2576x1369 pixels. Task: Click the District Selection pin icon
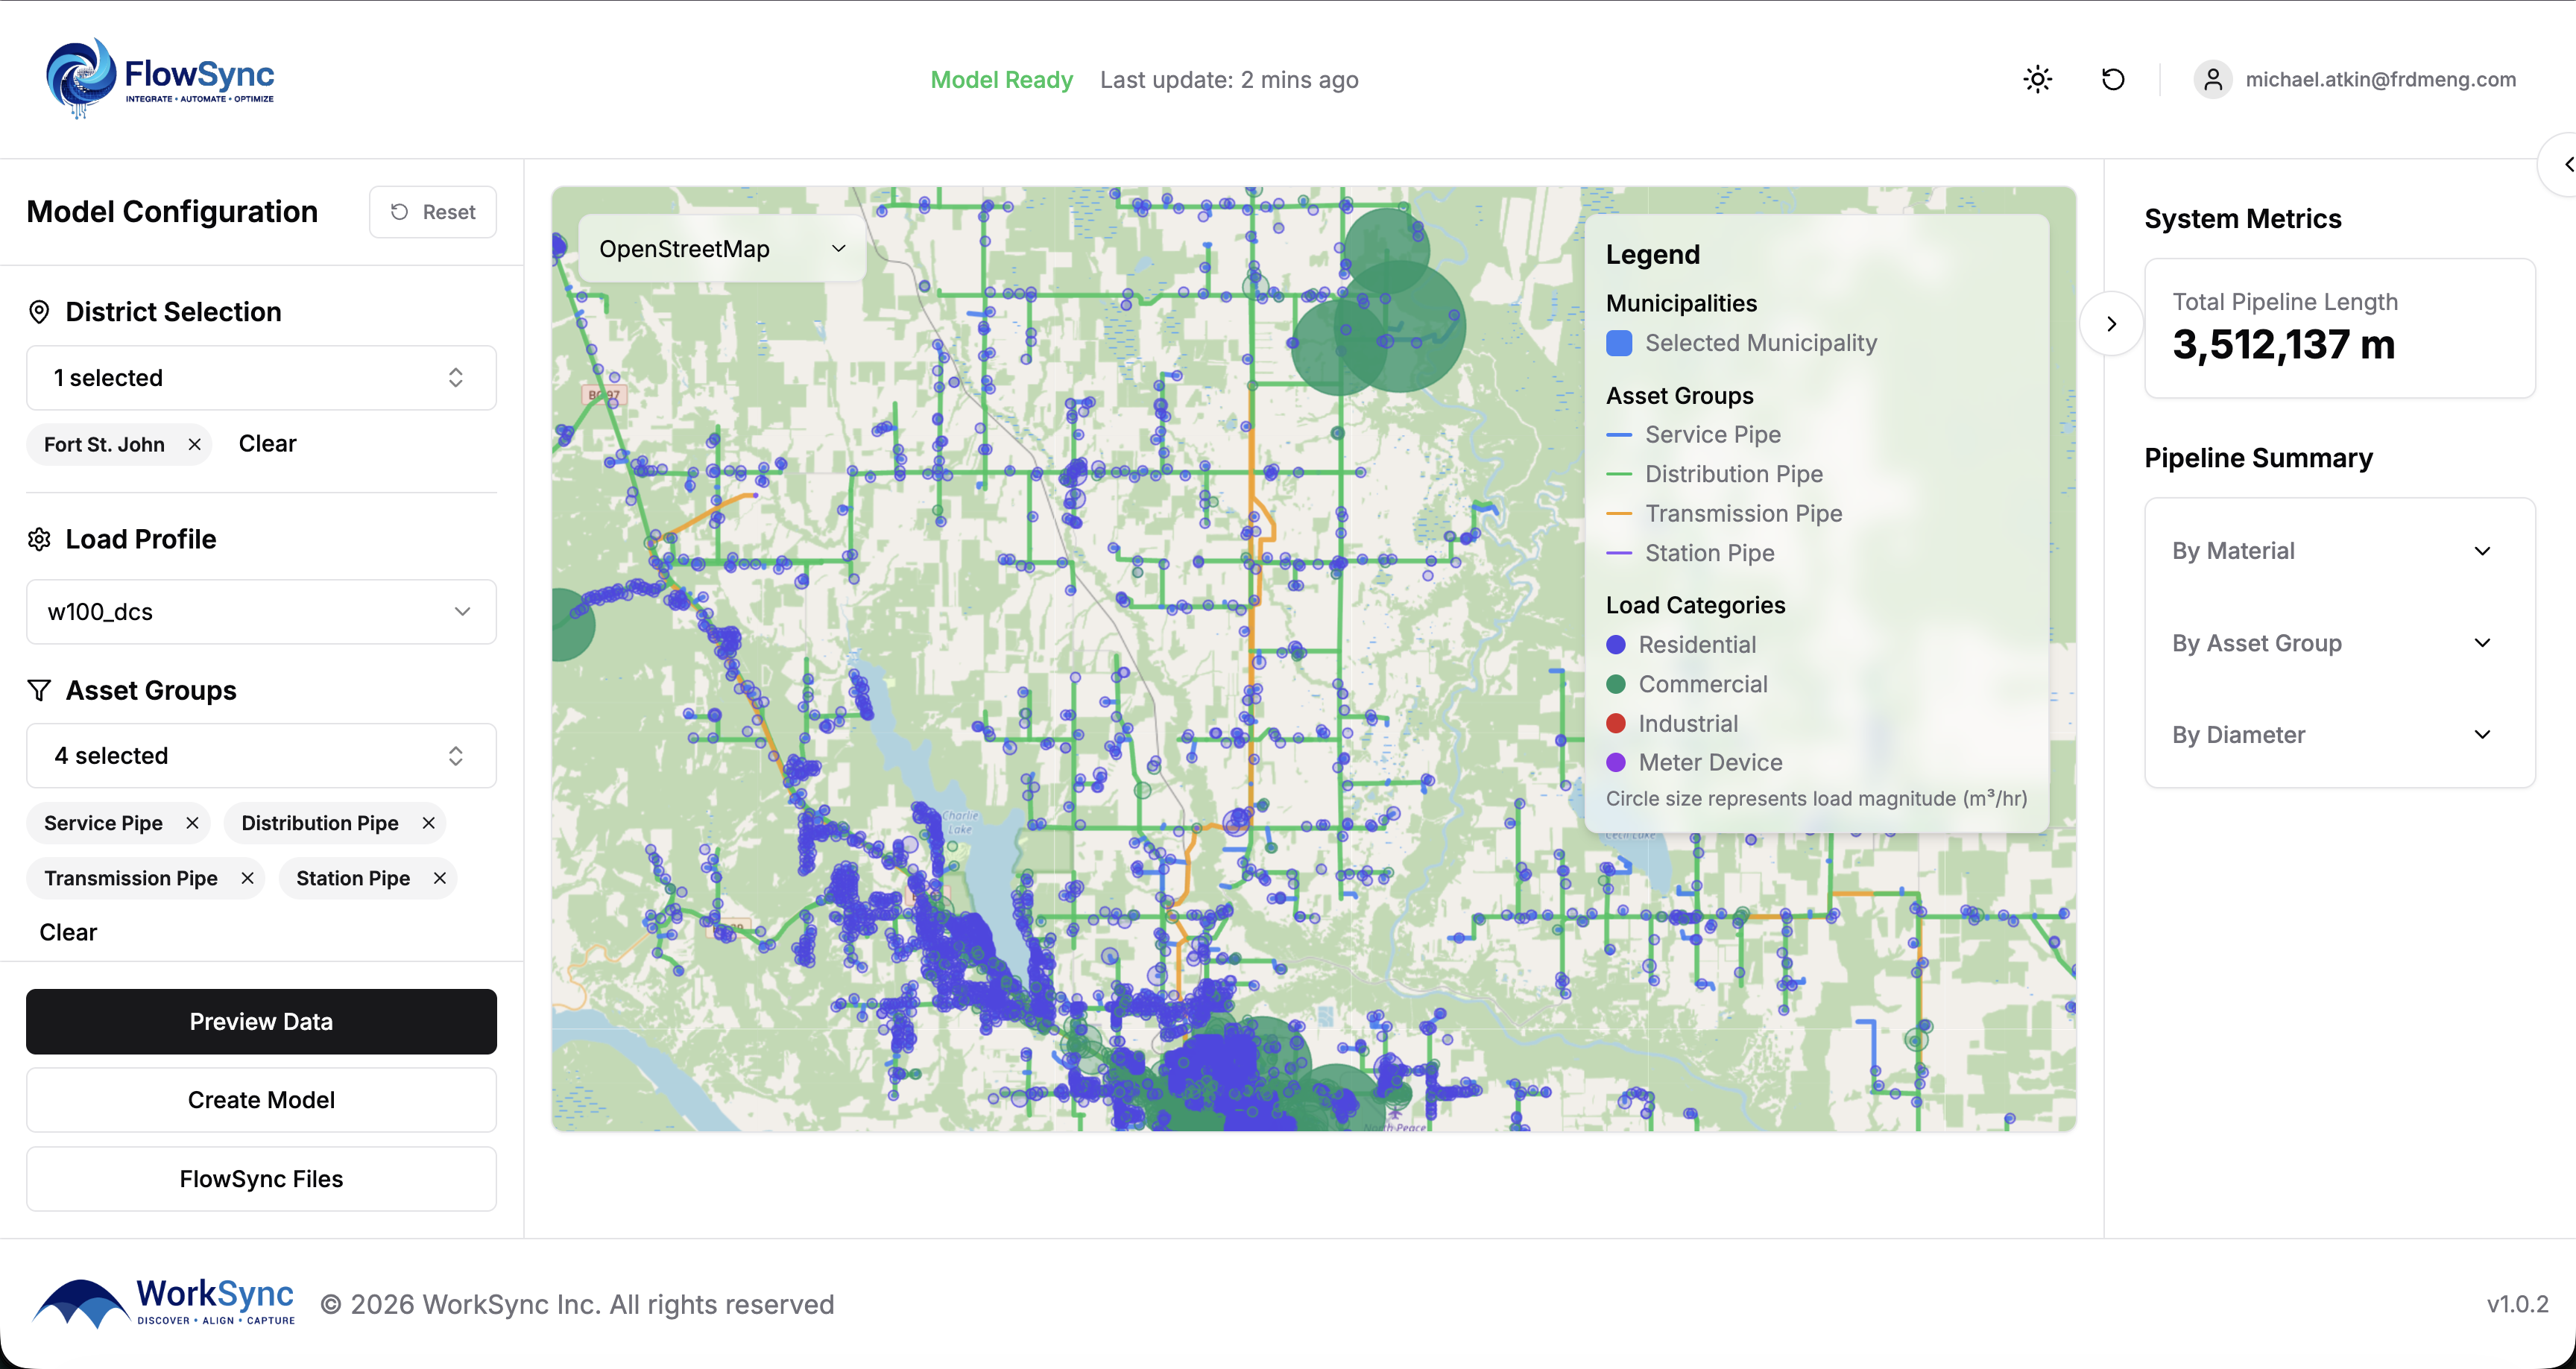(x=39, y=311)
